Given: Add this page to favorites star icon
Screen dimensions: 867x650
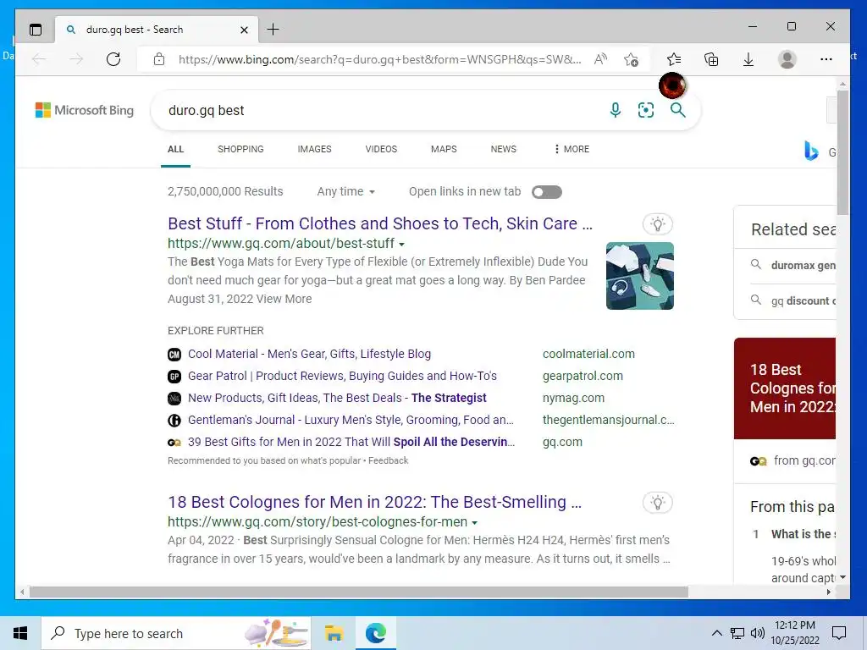Looking at the screenshot, I should (x=631, y=59).
